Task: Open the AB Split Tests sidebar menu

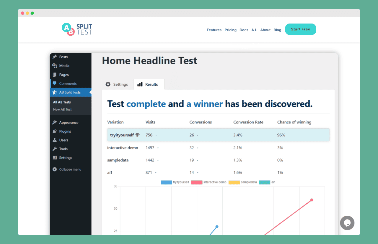Action: tap(70, 92)
